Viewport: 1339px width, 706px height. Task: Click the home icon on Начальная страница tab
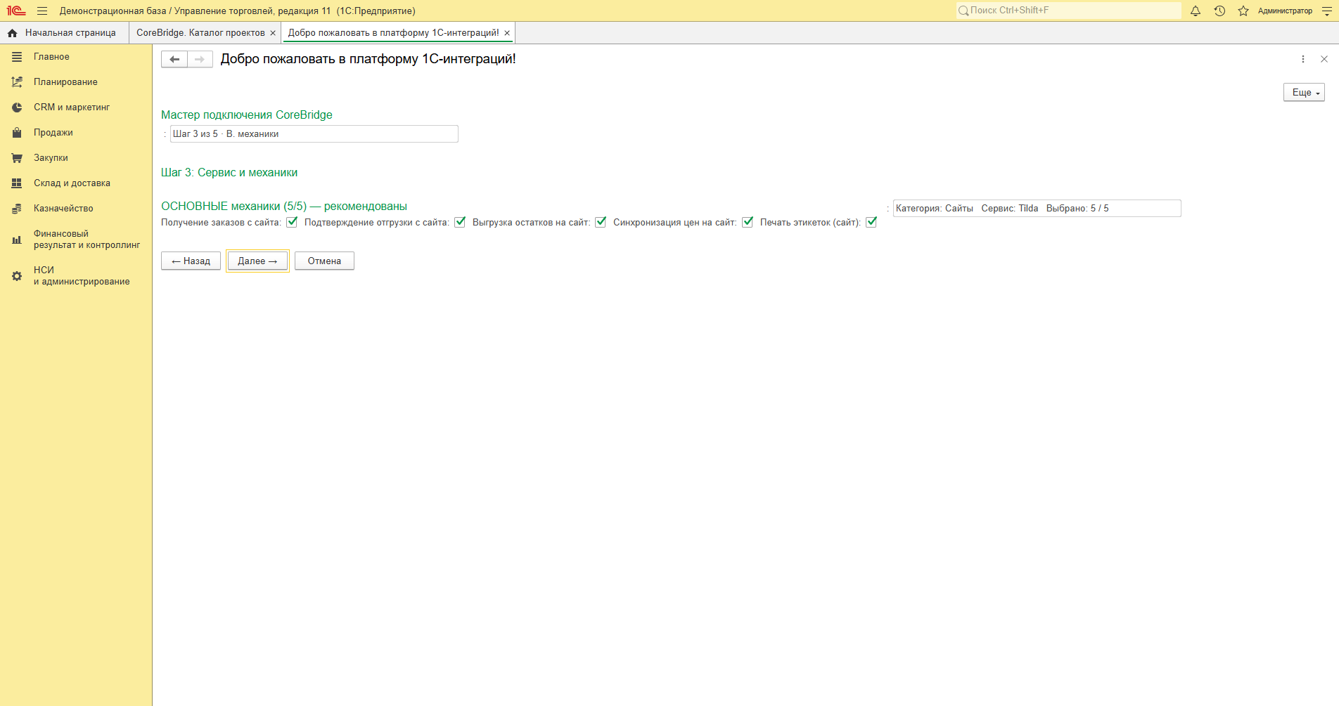(12, 33)
